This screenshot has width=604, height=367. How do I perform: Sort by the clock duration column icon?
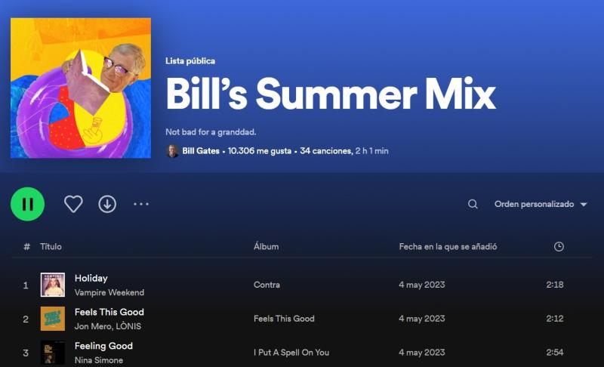pyautogui.click(x=559, y=246)
